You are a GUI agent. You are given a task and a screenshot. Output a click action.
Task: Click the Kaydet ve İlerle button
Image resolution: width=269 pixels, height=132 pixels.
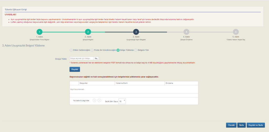pyautogui.click(x=256, y=125)
